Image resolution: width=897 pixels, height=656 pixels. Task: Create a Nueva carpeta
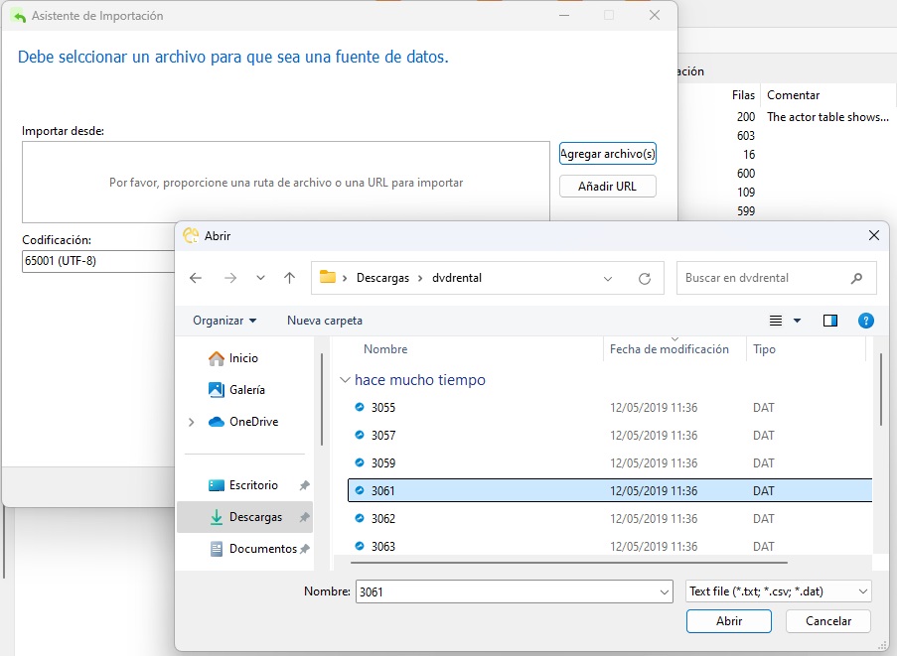click(325, 321)
